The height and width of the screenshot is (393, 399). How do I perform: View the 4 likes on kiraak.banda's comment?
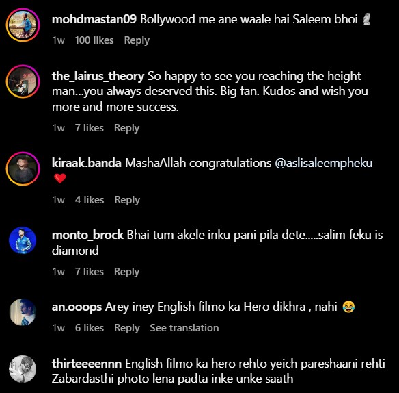click(x=90, y=200)
